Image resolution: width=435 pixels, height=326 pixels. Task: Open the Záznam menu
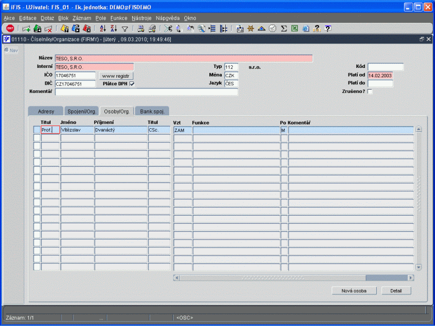(82, 18)
